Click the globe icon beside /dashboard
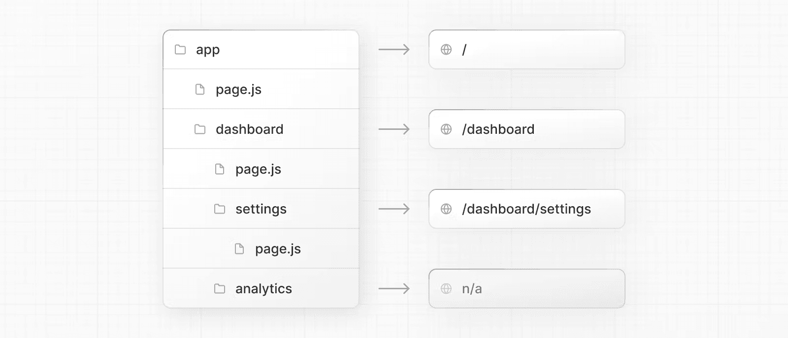Screen dimensions: 788x338 (x=446, y=129)
